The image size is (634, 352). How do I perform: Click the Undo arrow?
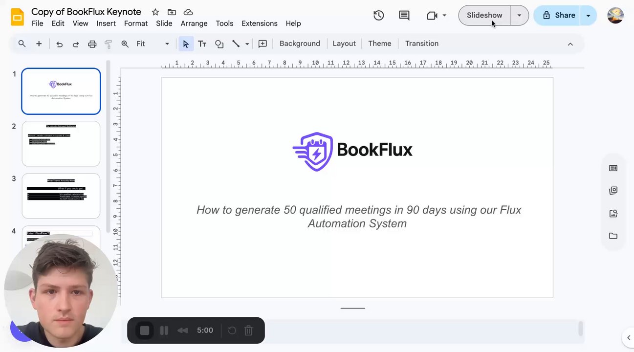click(x=60, y=44)
